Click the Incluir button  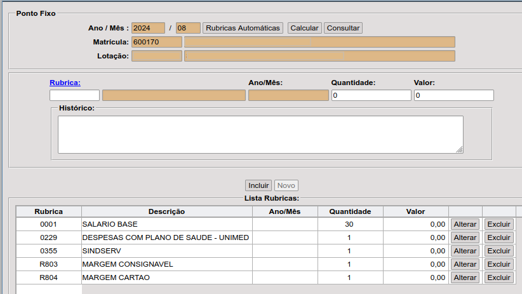(x=258, y=185)
